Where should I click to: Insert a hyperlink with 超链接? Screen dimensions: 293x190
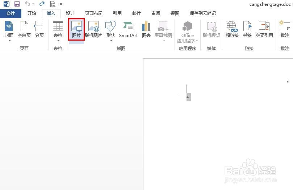point(232,29)
